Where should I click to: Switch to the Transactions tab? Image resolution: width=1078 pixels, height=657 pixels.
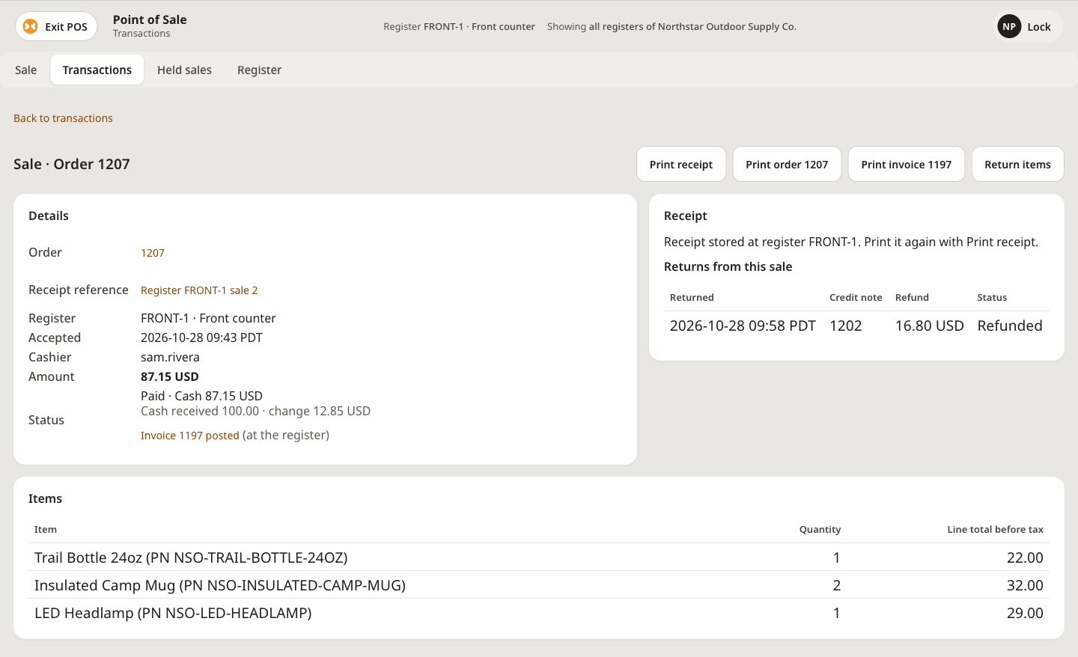click(97, 70)
